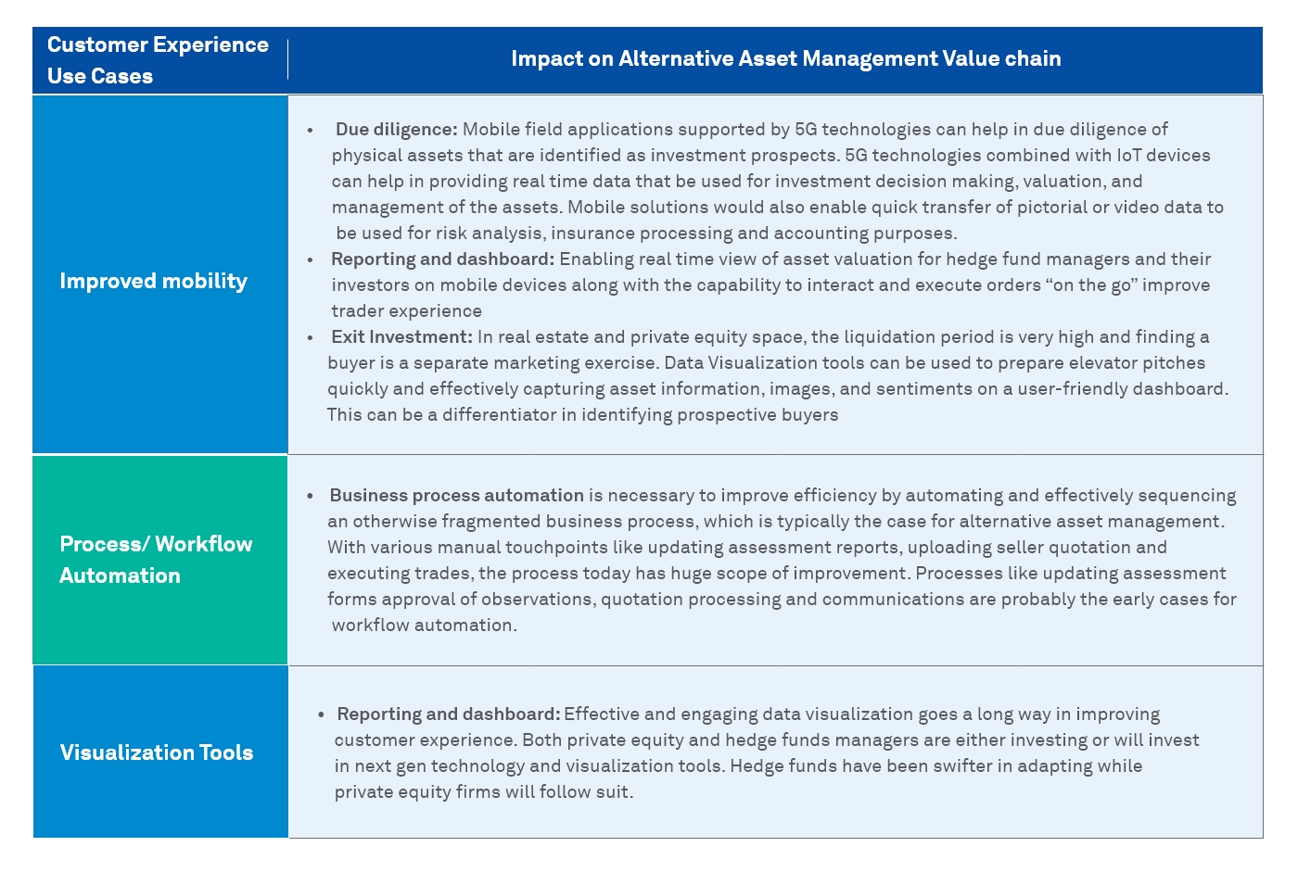
Task: Click "Reporting and dashboard:" in Improved mobility row
Action: pyautogui.click(x=442, y=259)
